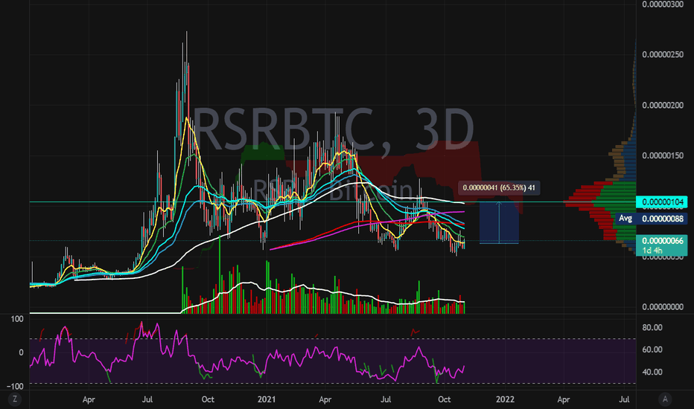Select the price change measurement label 0.00000041 (65.35%)
Viewport: 694px width, 409px height.
[x=499, y=188]
